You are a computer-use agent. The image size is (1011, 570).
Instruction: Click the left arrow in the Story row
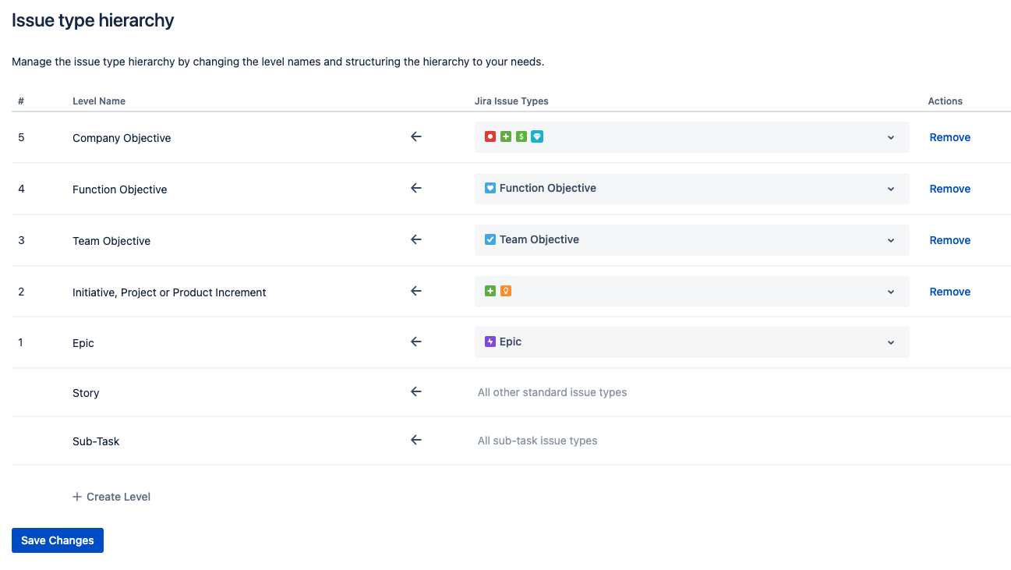pyautogui.click(x=415, y=391)
